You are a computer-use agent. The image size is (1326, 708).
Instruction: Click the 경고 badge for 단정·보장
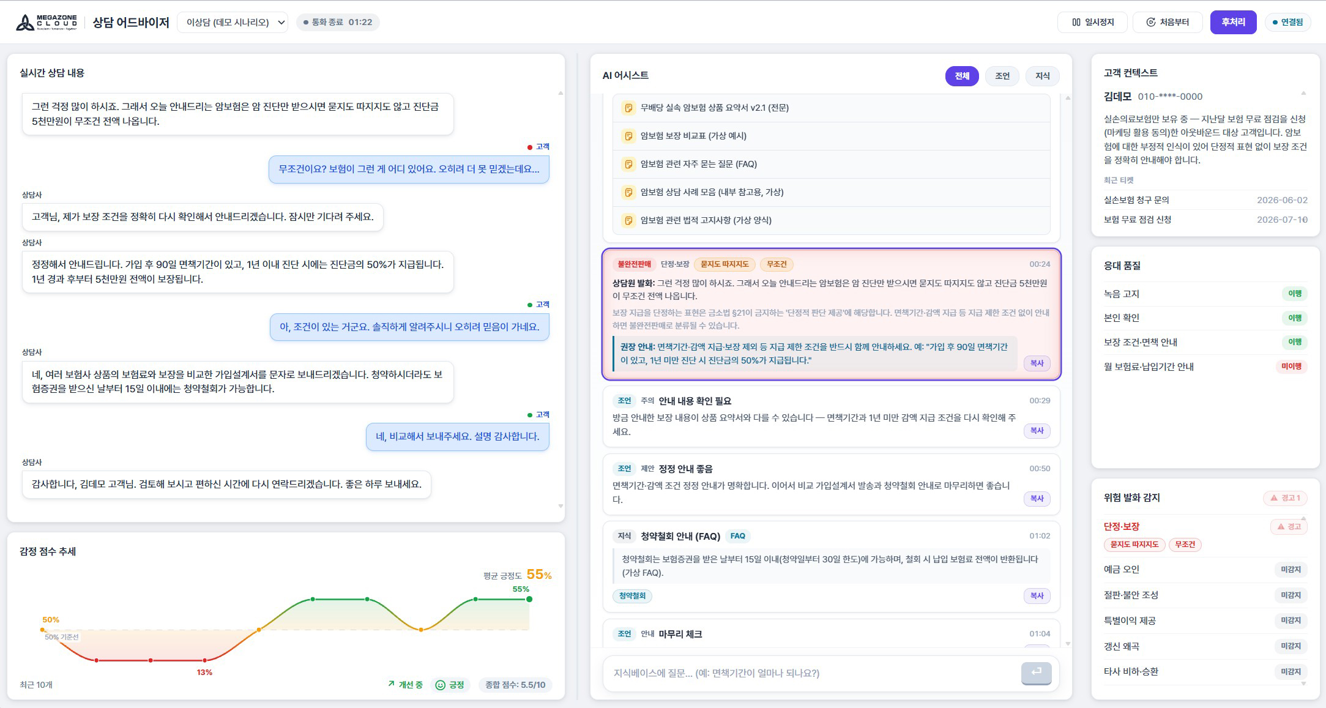pyautogui.click(x=1289, y=527)
